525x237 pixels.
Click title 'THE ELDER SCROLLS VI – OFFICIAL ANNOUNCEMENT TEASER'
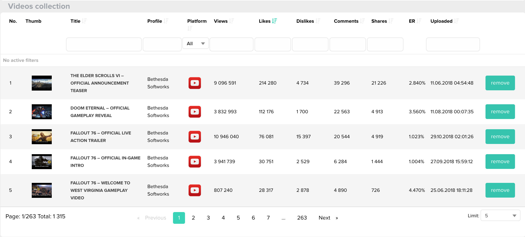coord(100,83)
